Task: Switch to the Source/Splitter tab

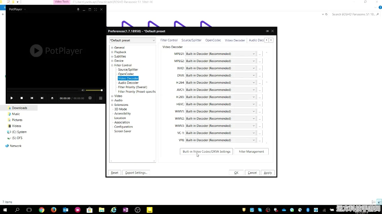Action: (x=191, y=40)
